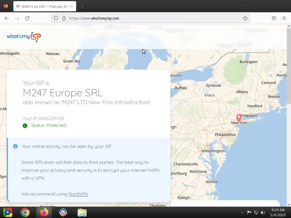Click the 'Status: Protected' text
291x218 pixels.
(x=48, y=125)
